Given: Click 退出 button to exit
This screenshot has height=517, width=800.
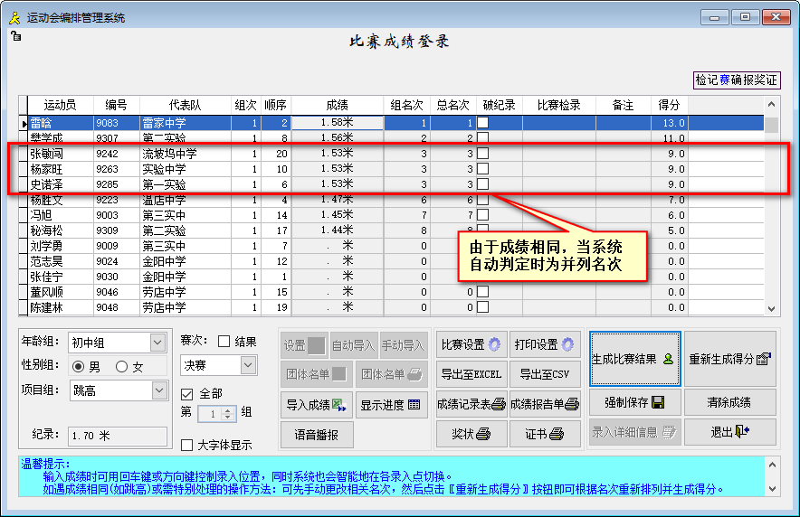Looking at the screenshot, I should tap(730, 432).
